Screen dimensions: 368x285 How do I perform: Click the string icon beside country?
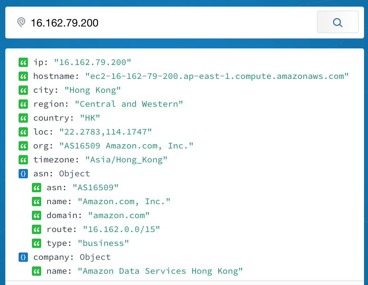tap(23, 118)
